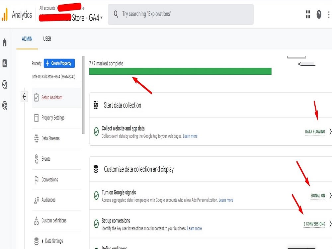Click the Customize data collection and display heading
The width and height of the screenshot is (332, 249).
coord(139,169)
